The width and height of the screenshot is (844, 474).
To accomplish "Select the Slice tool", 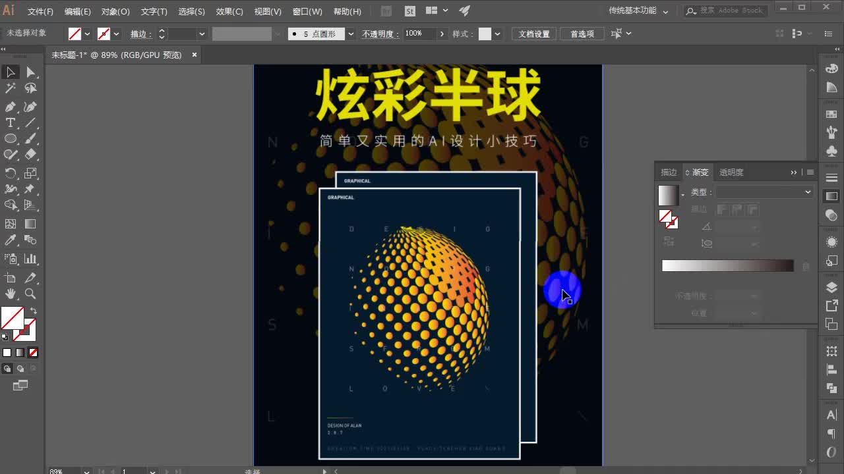I will pyautogui.click(x=30, y=278).
